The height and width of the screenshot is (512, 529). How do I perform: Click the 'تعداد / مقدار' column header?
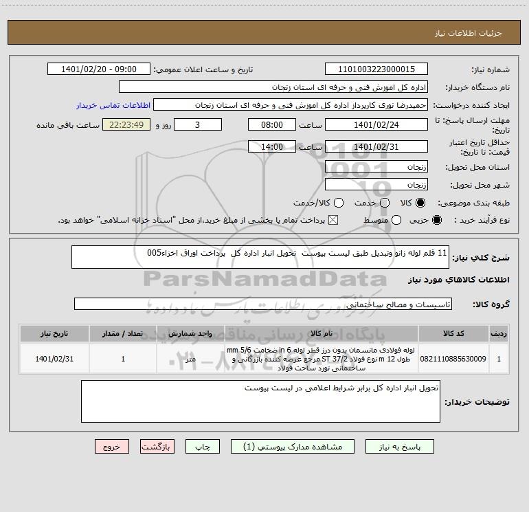(123, 333)
